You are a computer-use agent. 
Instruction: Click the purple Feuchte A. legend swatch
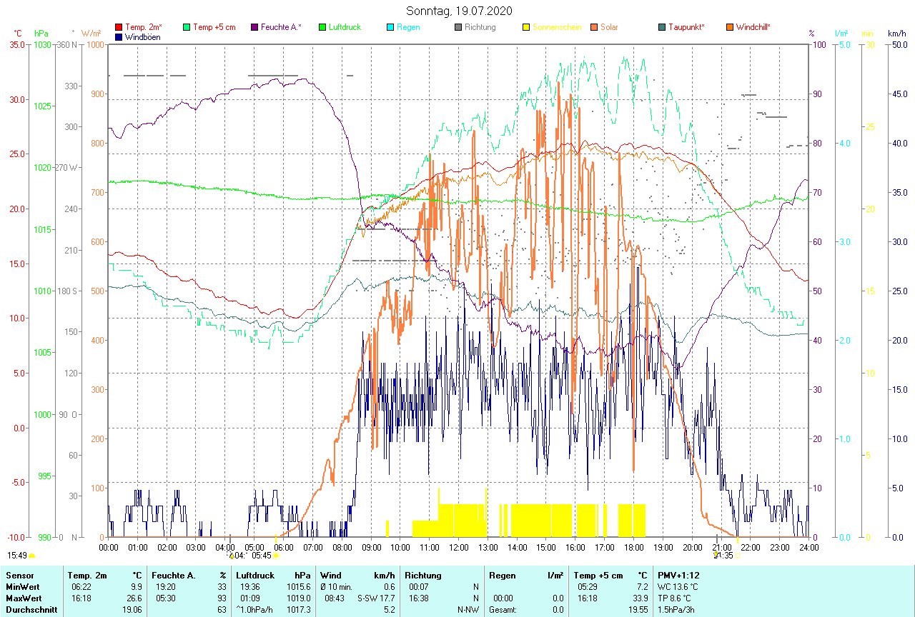click(x=254, y=27)
